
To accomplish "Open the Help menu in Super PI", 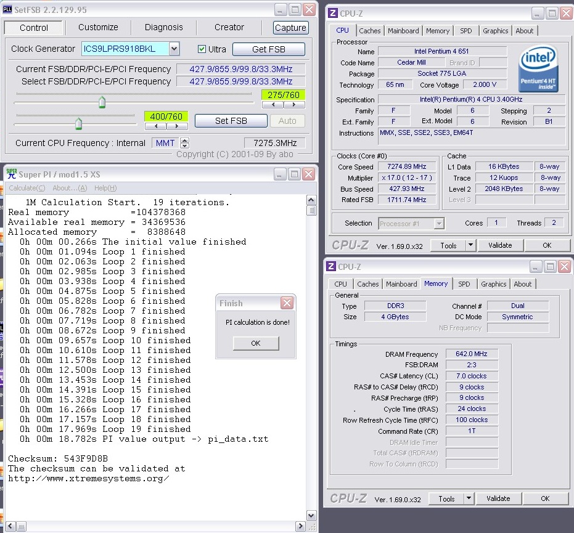I will pos(105,188).
